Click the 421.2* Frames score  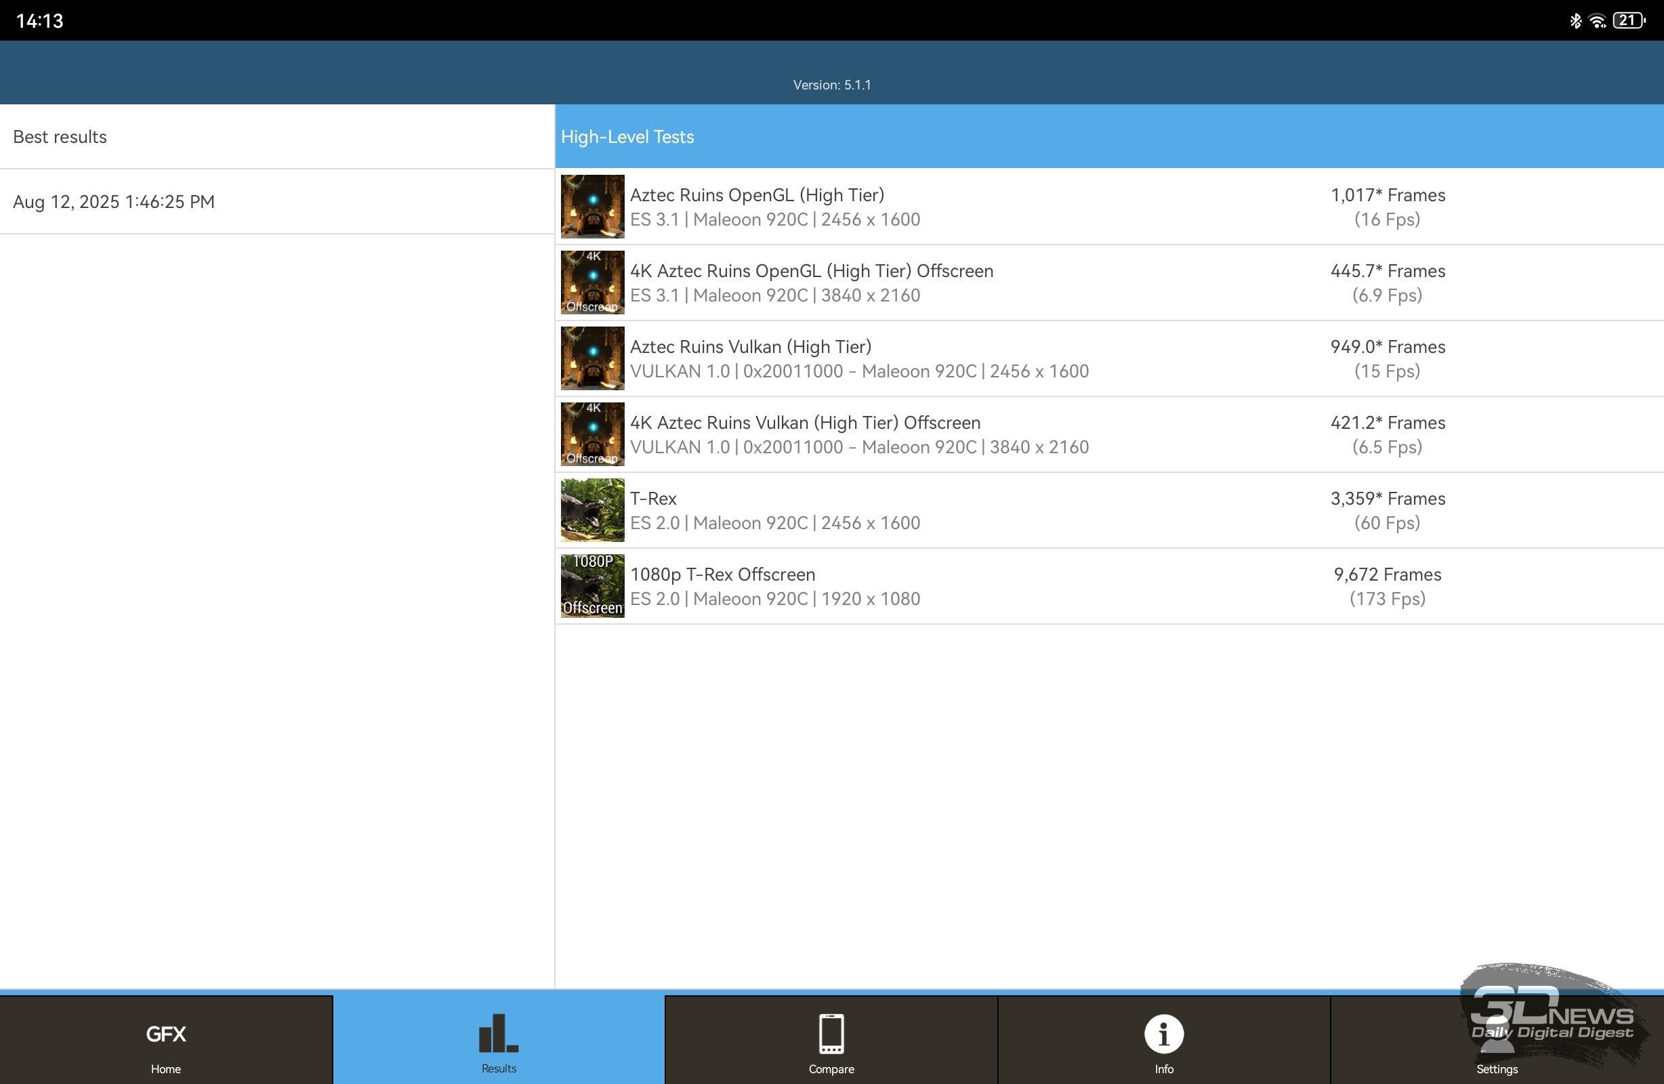1387,422
